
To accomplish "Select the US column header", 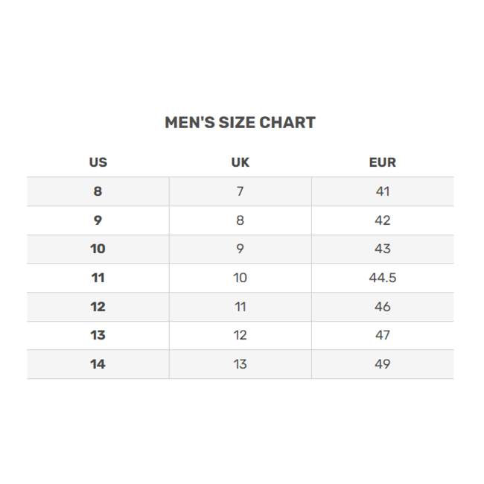I will pyautogui.click(x=98, y=162).
